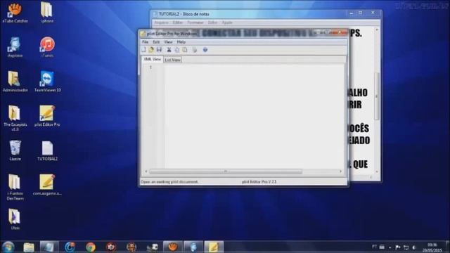This screenshot has height=253, width=450.
Task: Click the network icon in system tray
Action: tap(406, 247)
